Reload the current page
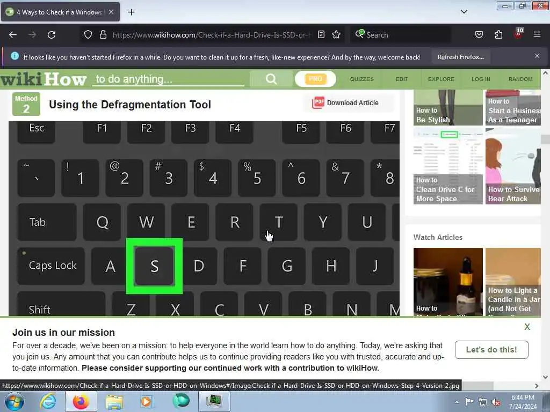This screenshot has height=412, width=550. tap(52, 35)
